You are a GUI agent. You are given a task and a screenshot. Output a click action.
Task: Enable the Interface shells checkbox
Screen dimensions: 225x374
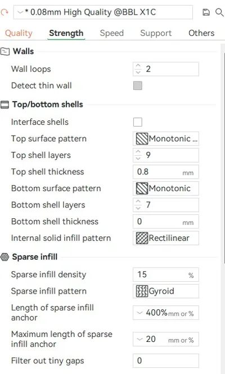coord(138,122)
